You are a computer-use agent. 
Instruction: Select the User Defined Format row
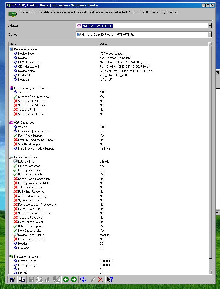(x=108, y=222)
